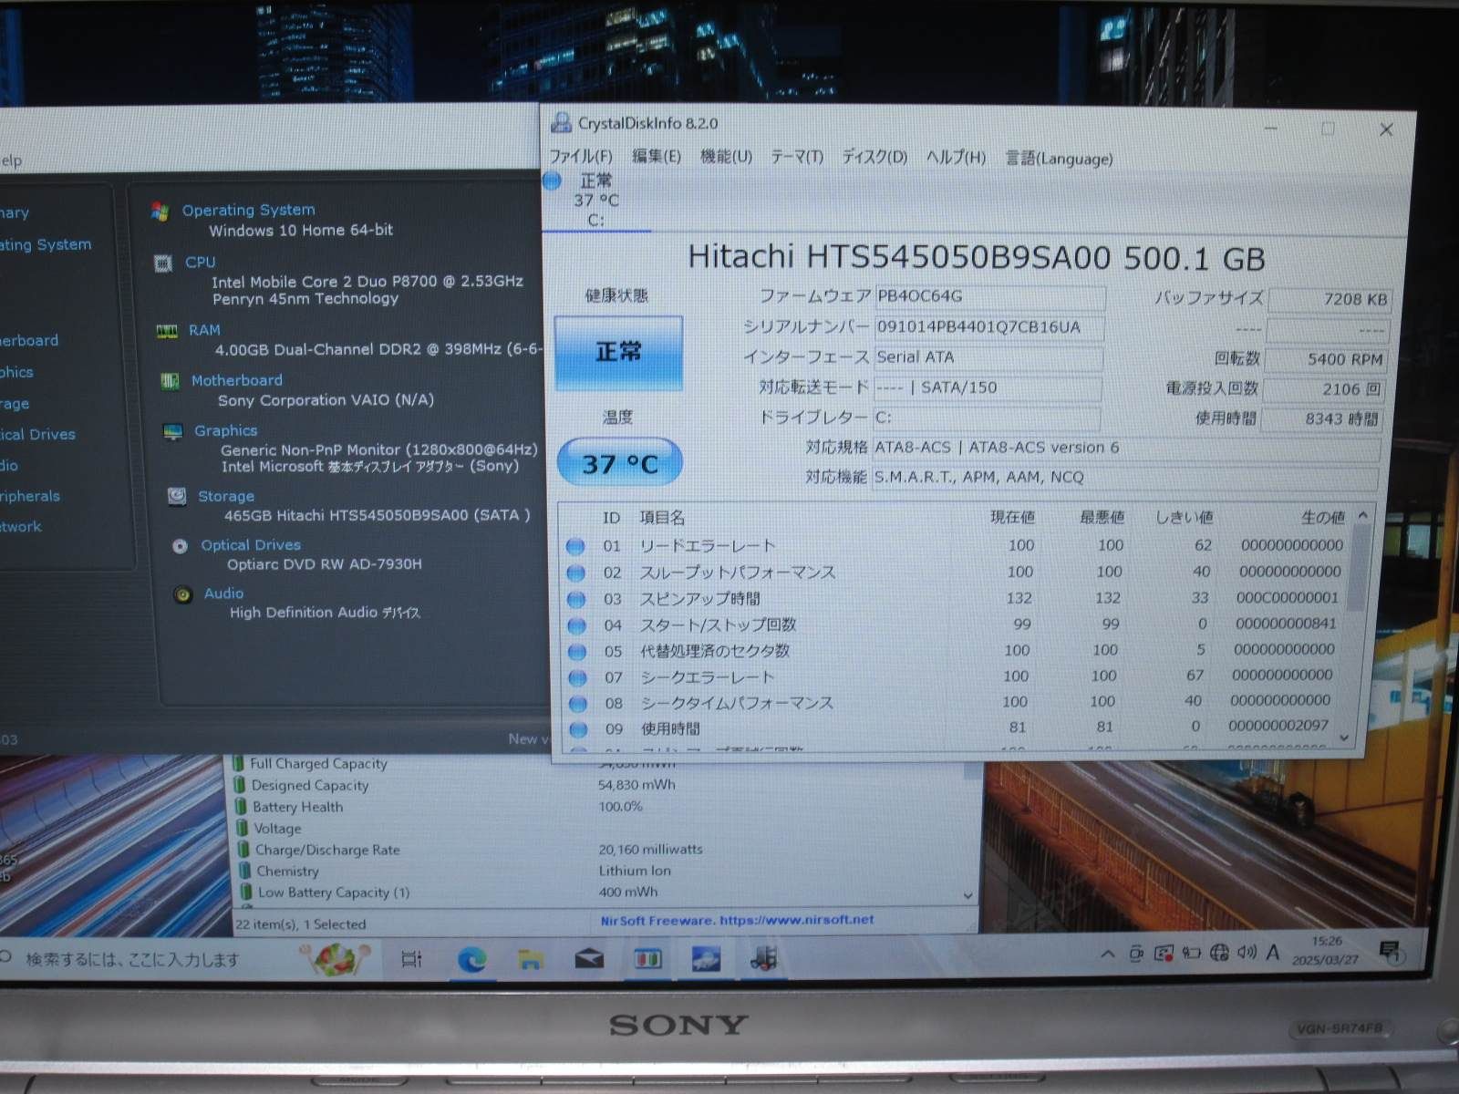Click the CPU chip icon in Speccy summary

coord(163,263)
